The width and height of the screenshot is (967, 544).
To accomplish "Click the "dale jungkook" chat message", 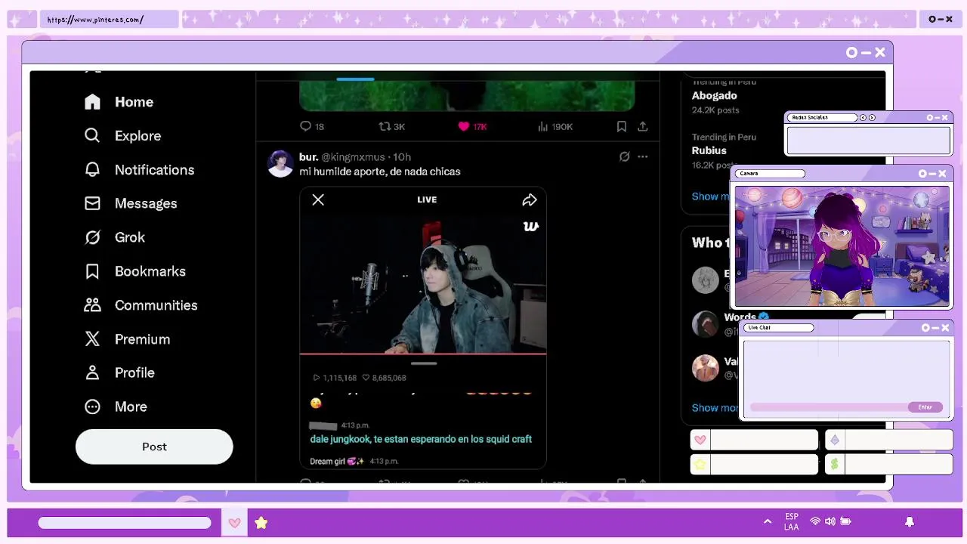I will 421,439.
